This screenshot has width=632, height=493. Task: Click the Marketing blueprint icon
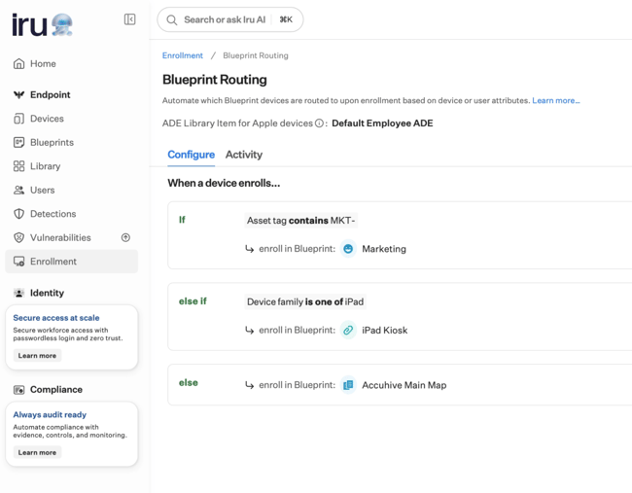[348, 249]
